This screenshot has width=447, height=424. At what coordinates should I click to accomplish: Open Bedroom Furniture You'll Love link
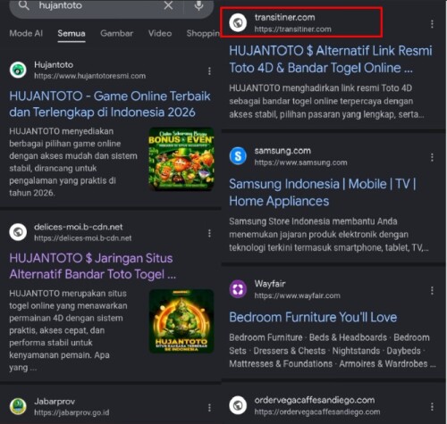[313, 317]
